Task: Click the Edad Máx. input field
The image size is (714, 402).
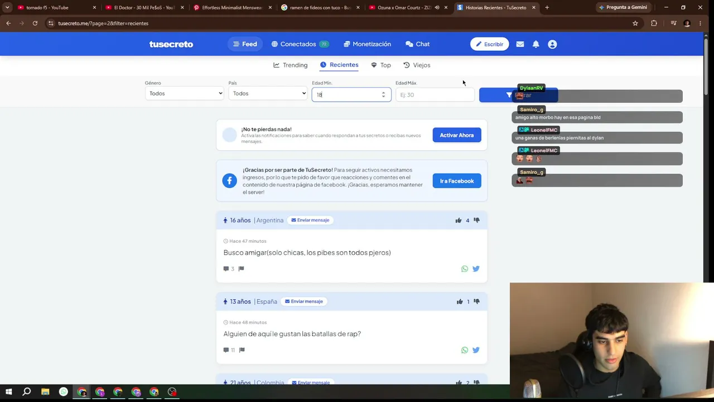Action: coord(435,94)
